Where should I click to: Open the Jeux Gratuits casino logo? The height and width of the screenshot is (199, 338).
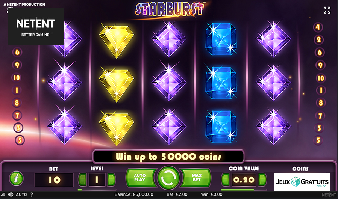coord(302,182)
